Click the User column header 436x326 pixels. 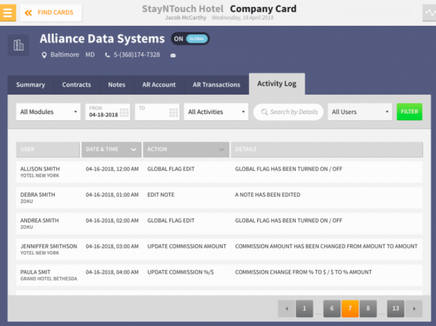[x=48, y=150]
